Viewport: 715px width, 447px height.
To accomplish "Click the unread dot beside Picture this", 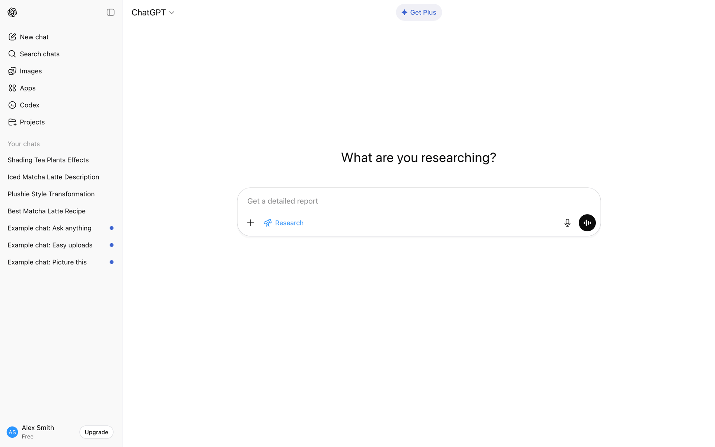I will click(x=111, y=262).
